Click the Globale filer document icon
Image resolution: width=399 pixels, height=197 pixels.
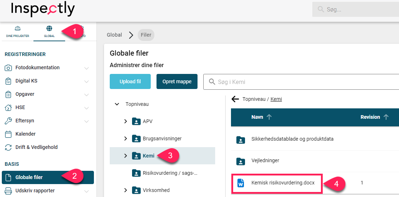click(8, 178)
